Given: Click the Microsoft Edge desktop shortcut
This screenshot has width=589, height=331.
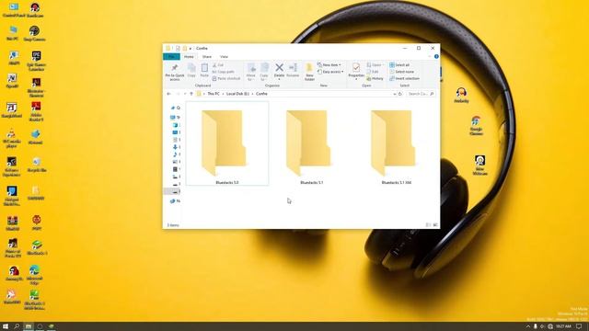Looking at the screenshot, I should [35, 275].
